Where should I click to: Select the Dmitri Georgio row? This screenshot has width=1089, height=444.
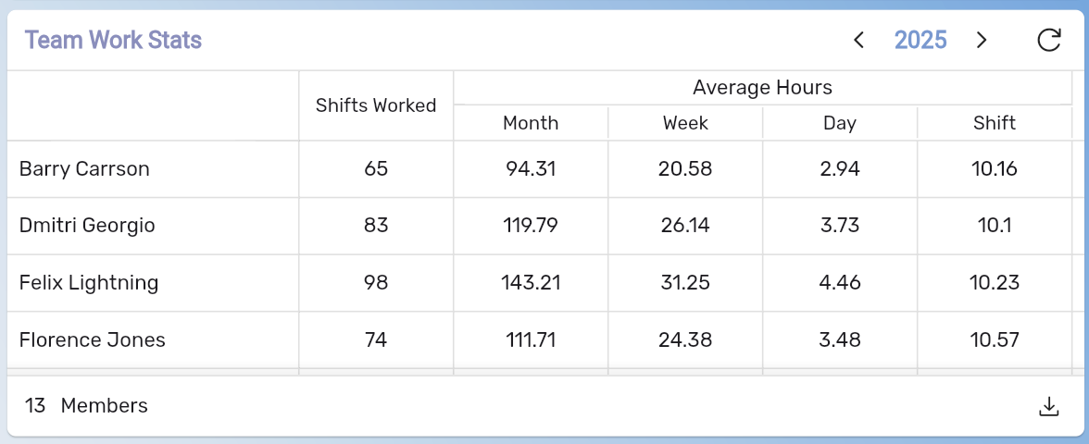(87, 226)
